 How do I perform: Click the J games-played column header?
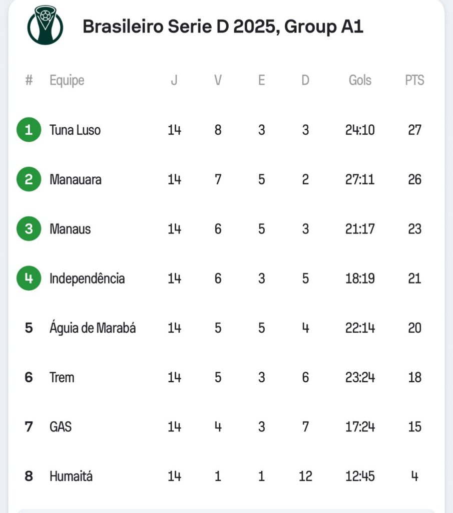(x=174, y=80)
